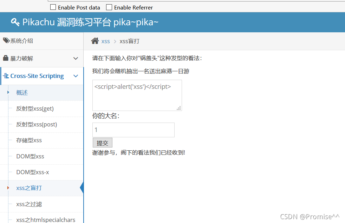Click the orange arrow beside xss之盲打
The width and height of the screenshot is (345, 223).
[x=8, y=188]
